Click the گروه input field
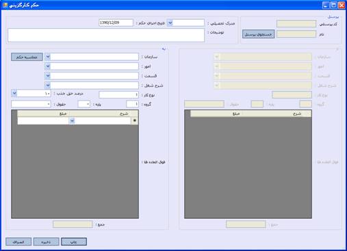 coord(133,104)
